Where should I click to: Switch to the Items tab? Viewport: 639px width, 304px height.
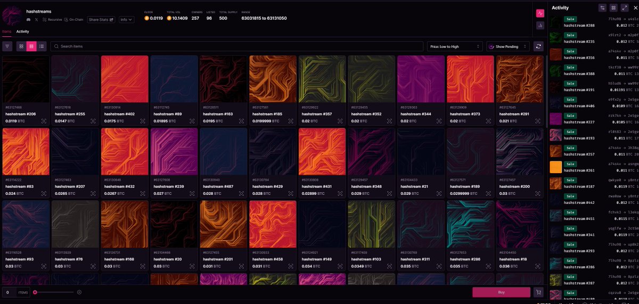click(7, 31)
